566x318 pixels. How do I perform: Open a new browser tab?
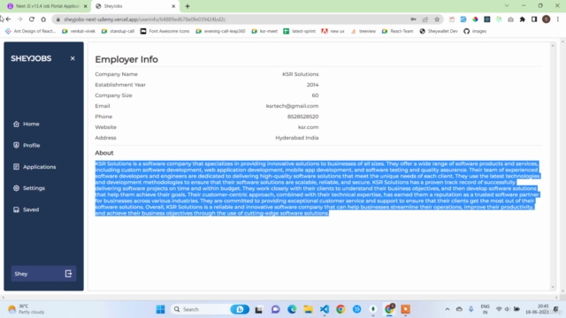[187, 6]
